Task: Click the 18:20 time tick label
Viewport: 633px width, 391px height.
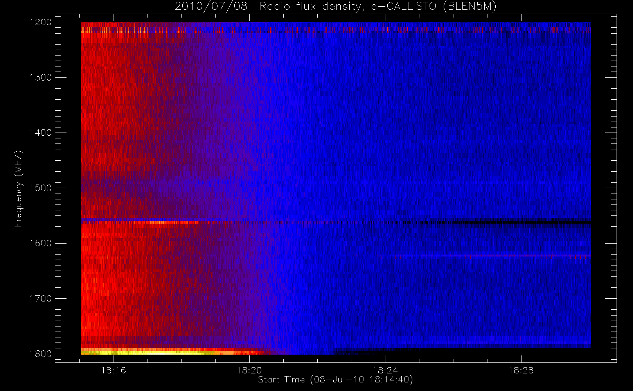Action: pyautogui.click(x=249, y=370)
